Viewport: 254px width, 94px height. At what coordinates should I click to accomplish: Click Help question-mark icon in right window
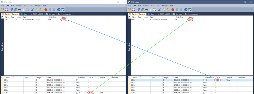(186, 10)
